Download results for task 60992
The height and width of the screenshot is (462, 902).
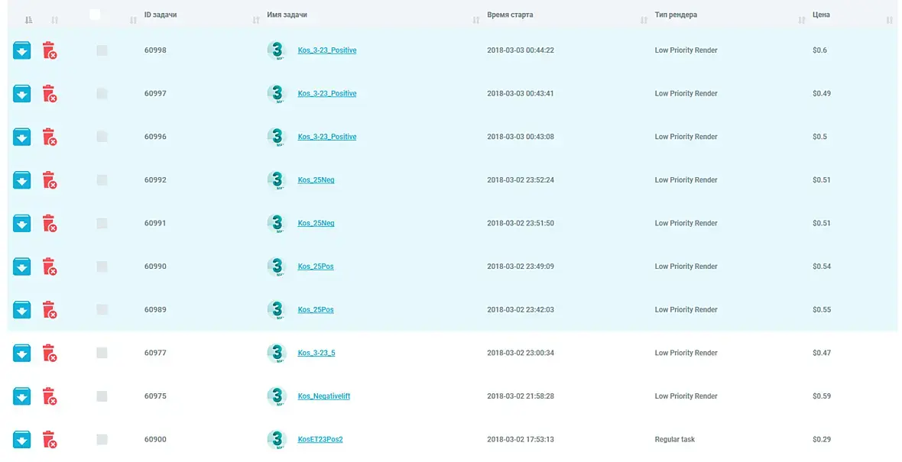coord(21,180)
